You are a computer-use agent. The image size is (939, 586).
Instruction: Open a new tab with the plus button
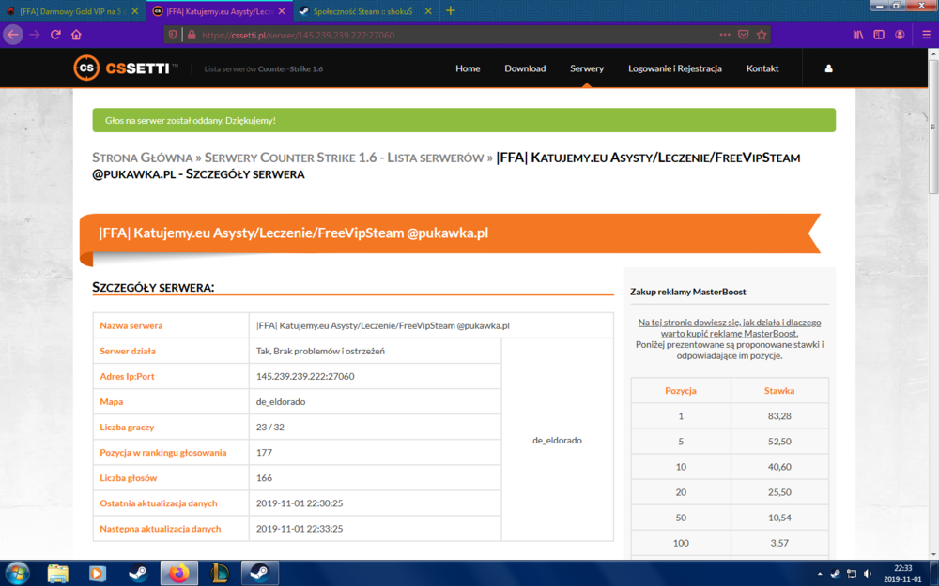pyautogui.click(x=451, y=10)
